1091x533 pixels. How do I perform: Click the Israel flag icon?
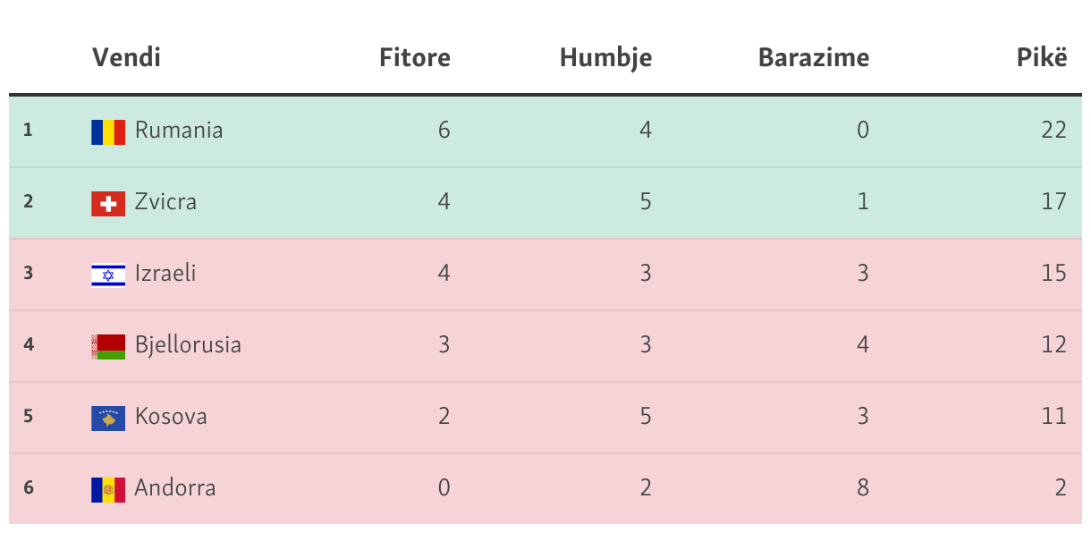pyautogui.click(x=107, y=275)
